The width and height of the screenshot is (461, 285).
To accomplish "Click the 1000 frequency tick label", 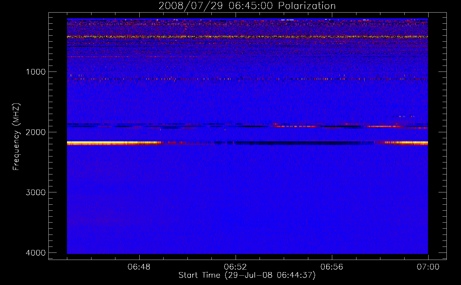I will 36,72.
